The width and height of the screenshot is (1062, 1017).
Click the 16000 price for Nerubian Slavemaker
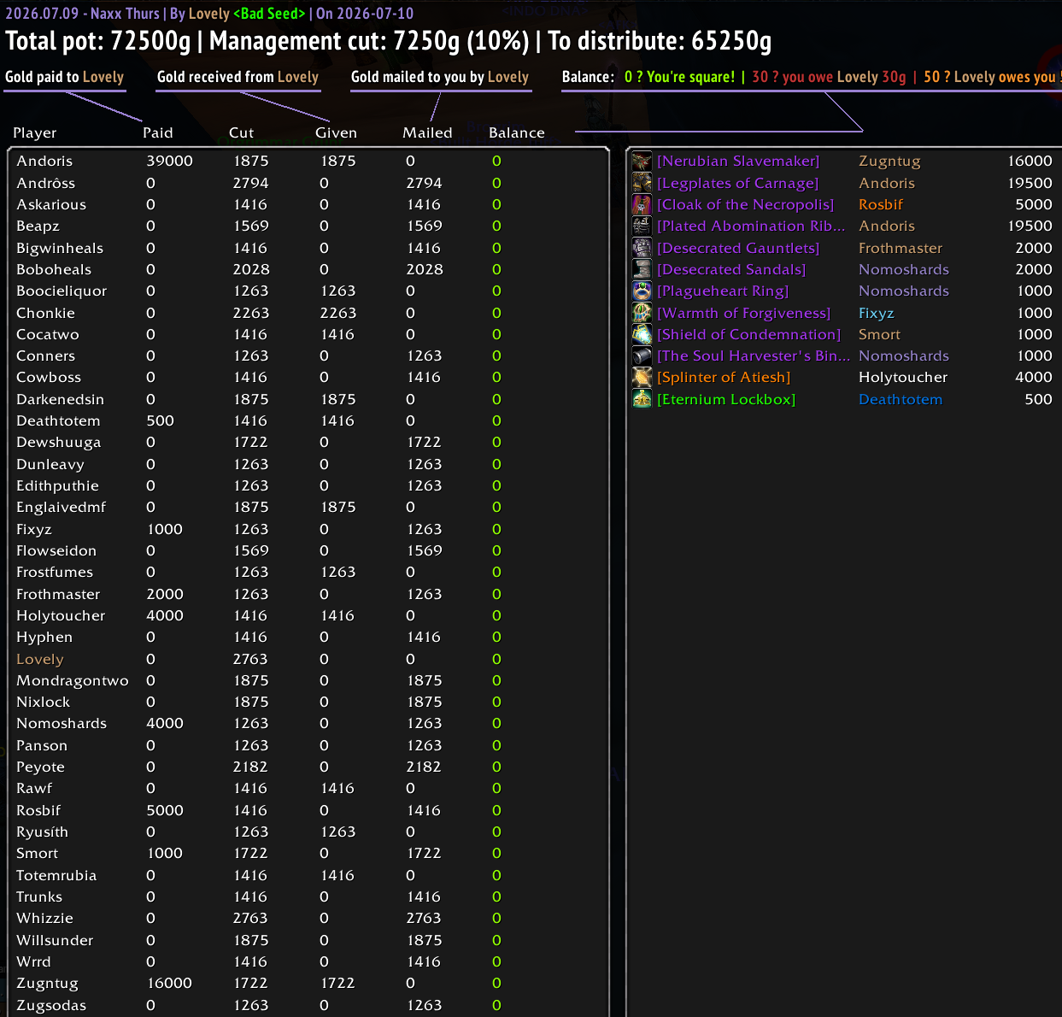click(1030, 161)
